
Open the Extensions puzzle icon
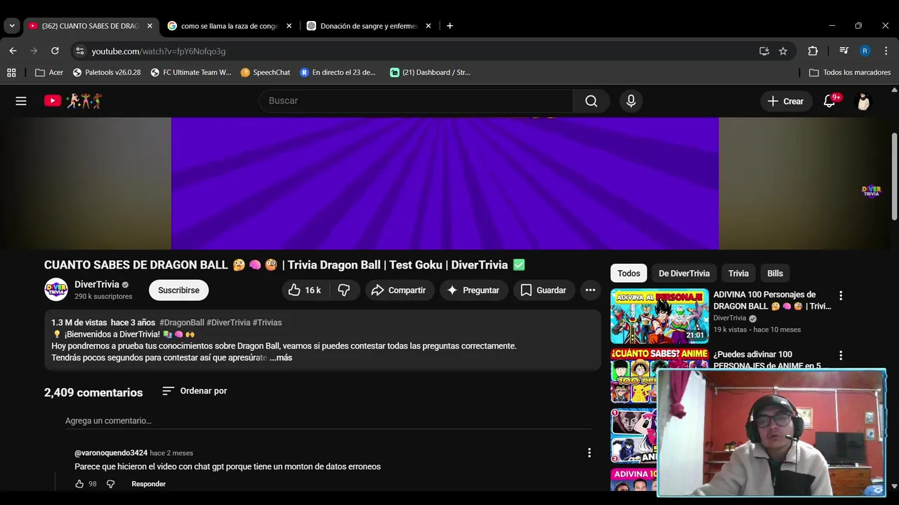click(x=813, y=51)
